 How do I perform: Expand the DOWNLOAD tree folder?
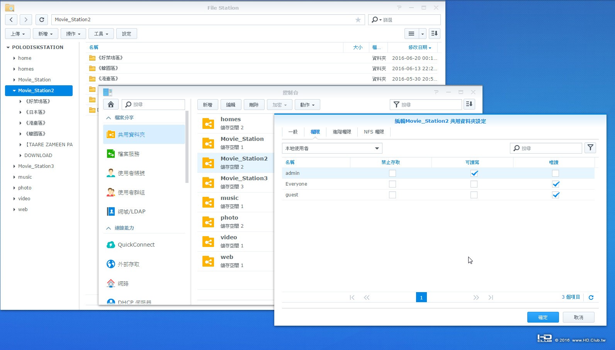click(20, 156)
